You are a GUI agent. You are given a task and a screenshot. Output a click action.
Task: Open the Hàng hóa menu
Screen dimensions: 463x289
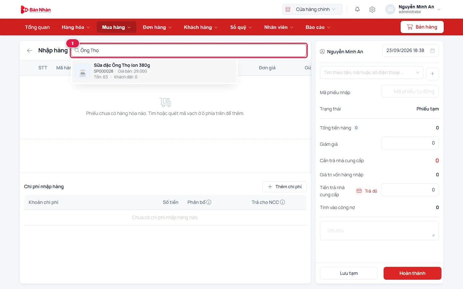(x=76, y=27)
